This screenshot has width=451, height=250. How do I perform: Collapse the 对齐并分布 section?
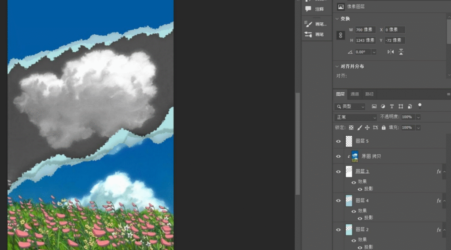pos(337,66)
